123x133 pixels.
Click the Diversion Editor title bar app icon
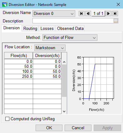5,4
